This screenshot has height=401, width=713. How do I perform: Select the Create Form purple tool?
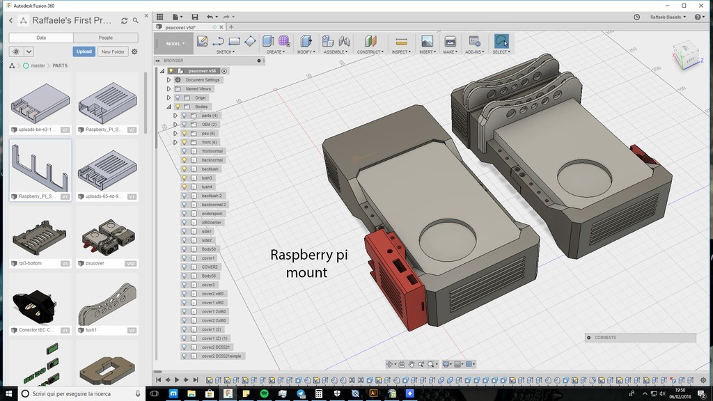coord(284,41)
